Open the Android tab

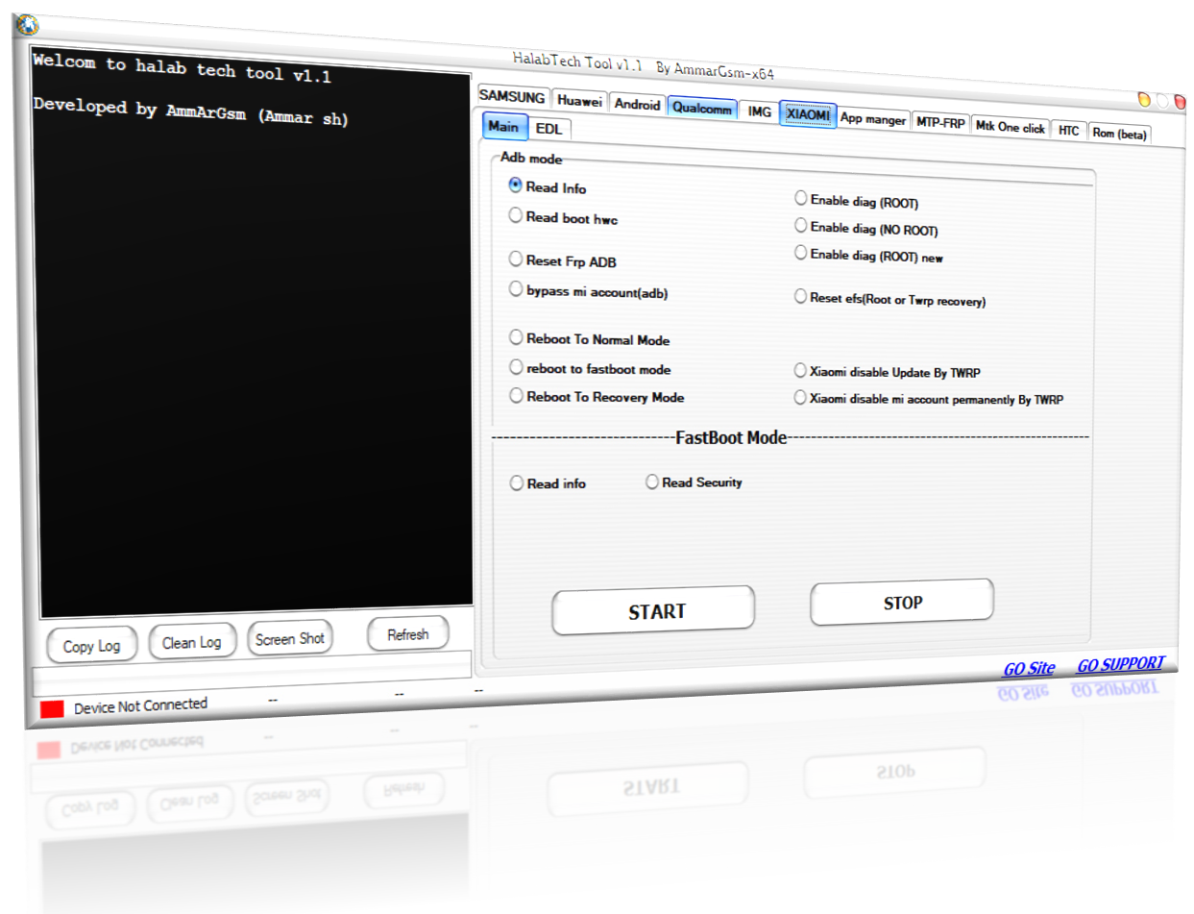point(637,104)
